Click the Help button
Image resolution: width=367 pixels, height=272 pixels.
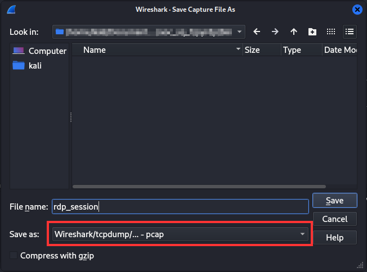[335, 237]
